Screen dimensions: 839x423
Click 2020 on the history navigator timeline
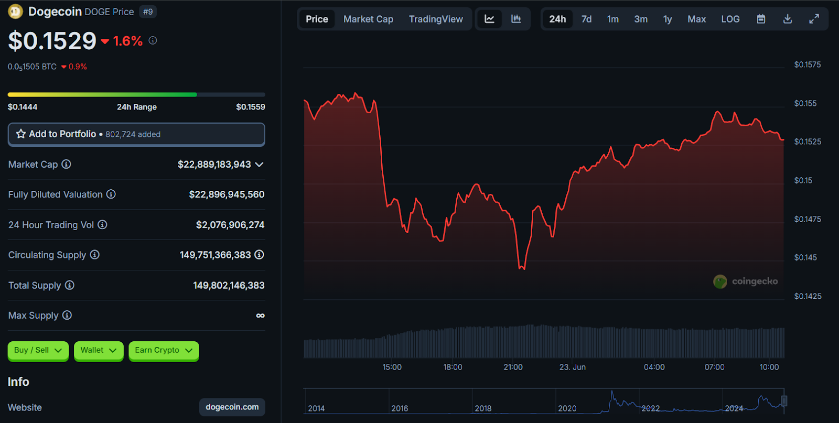click(x=567, y=408)
